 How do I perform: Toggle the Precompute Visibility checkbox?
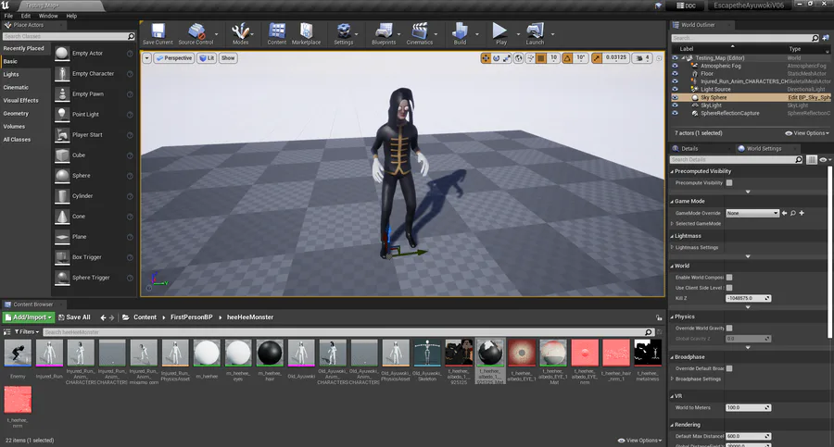coord(729,182)
